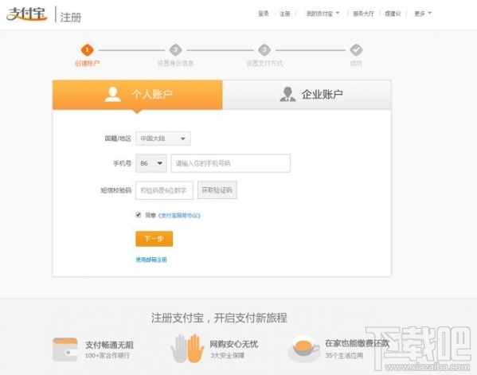477x375 pixels.
Task: Toggle the 同意 agreement checkbox
Action: [139, 215]
